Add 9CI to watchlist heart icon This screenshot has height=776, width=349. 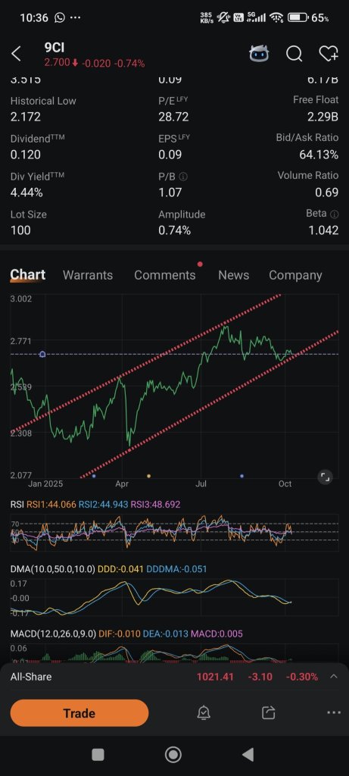pos(329,54)
